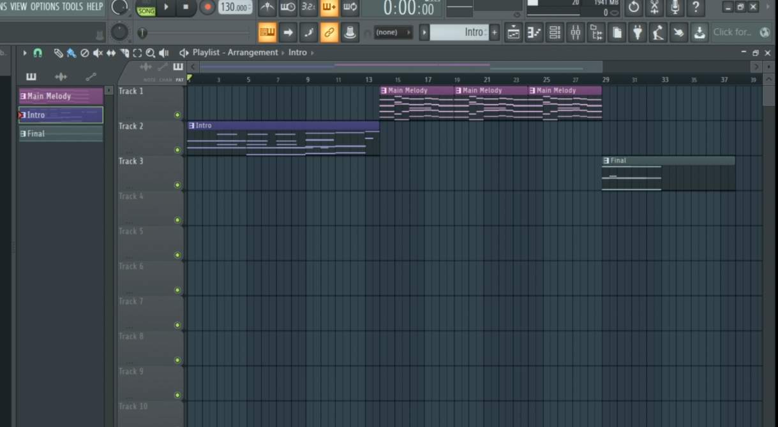Open the mixer window icon
This screenshot has height=427, width=778.
tap(575, 33)
